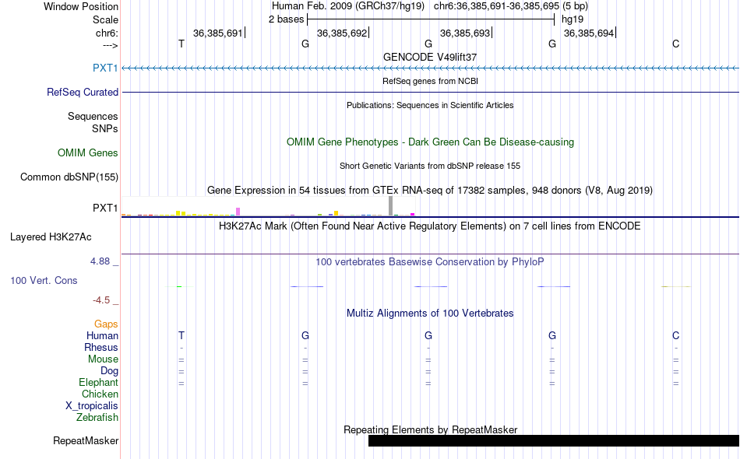Click the Window Position label
This screenshot has width=740, height=459.
(x=81, y=6)
